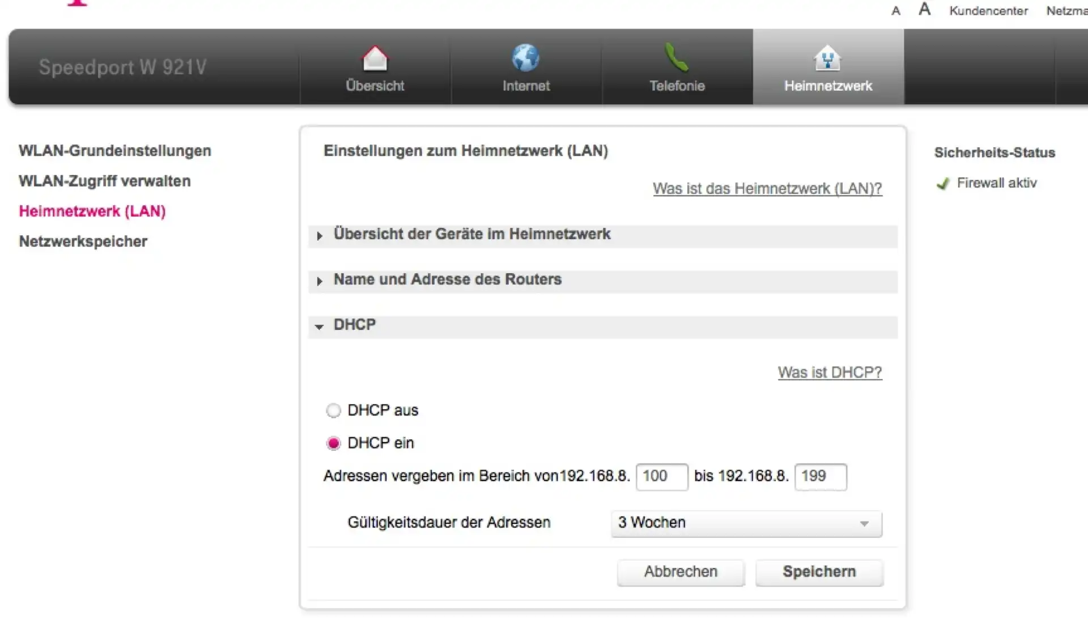Click the Heimnetzwerk network house icon
The height and width of the screenshot is (636, 1088).
click(827, 58)
